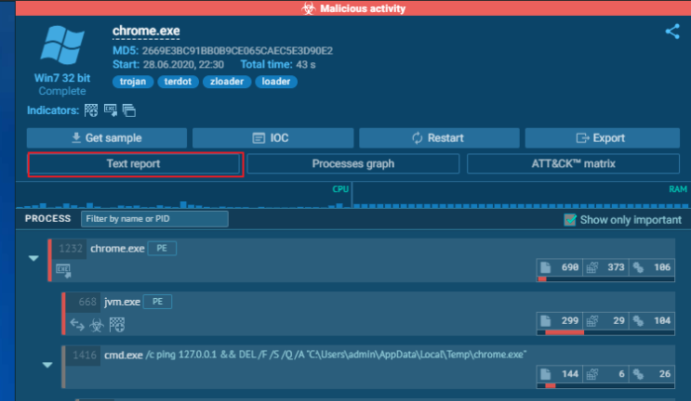The width and height of the screenshot is (691, 401).
Task: Click the Export button
Action: coord(602,138)
